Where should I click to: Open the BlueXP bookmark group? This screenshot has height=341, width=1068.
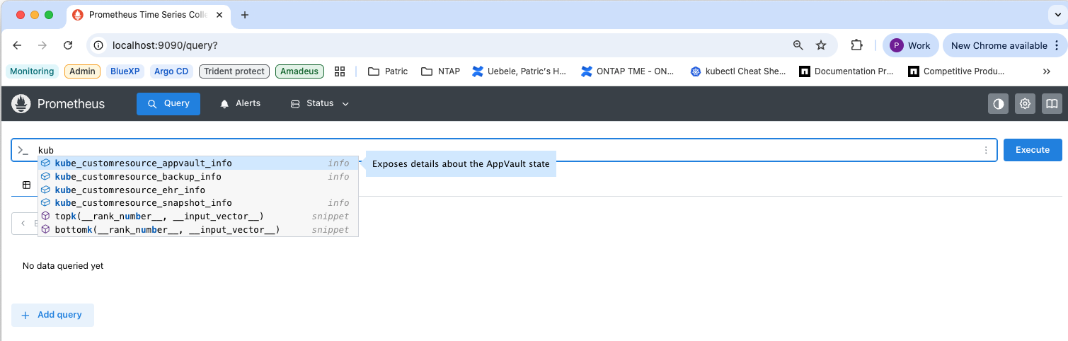click(125, 71)
